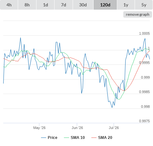Select the 4h time range tab

pos(9,5)
